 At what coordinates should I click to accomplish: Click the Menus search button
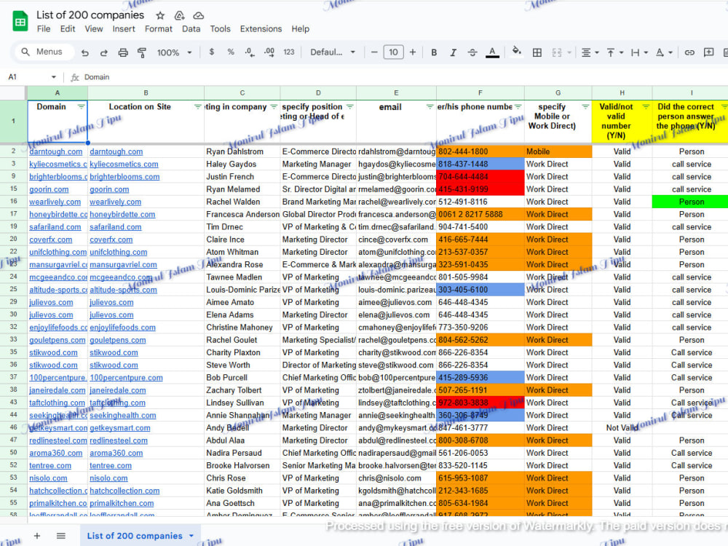tap(44, 52)
